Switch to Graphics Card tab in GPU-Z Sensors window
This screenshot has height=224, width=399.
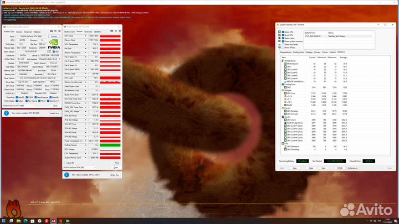(69, 32)
